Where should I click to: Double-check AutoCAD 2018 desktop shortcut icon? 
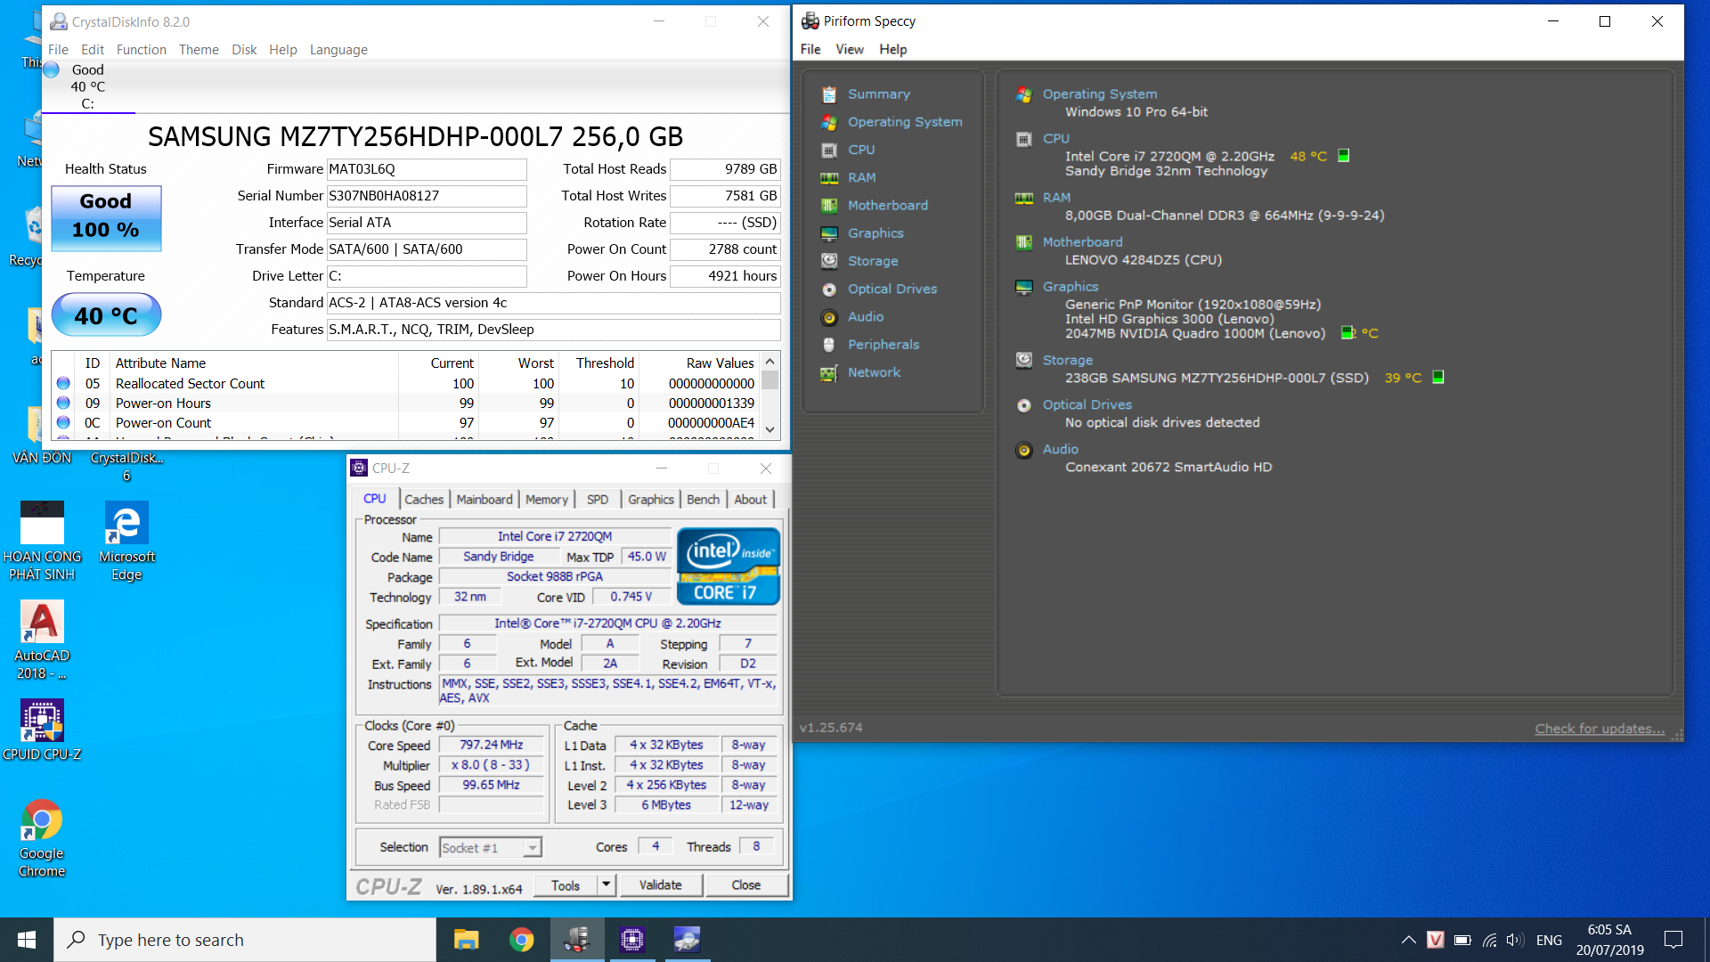[x=42, y=622]
